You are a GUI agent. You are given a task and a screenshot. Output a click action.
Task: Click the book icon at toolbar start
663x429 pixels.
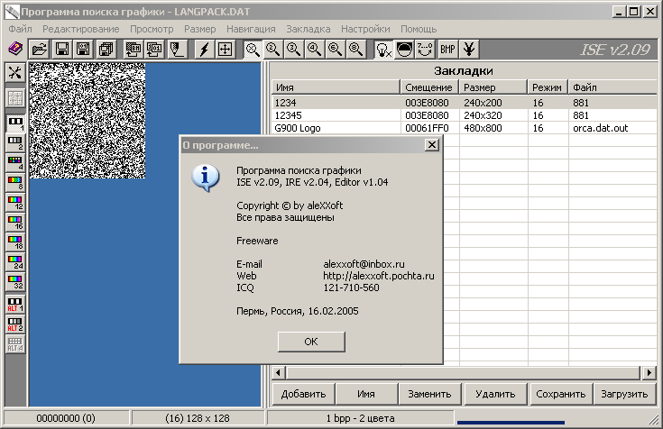[14, 49]
